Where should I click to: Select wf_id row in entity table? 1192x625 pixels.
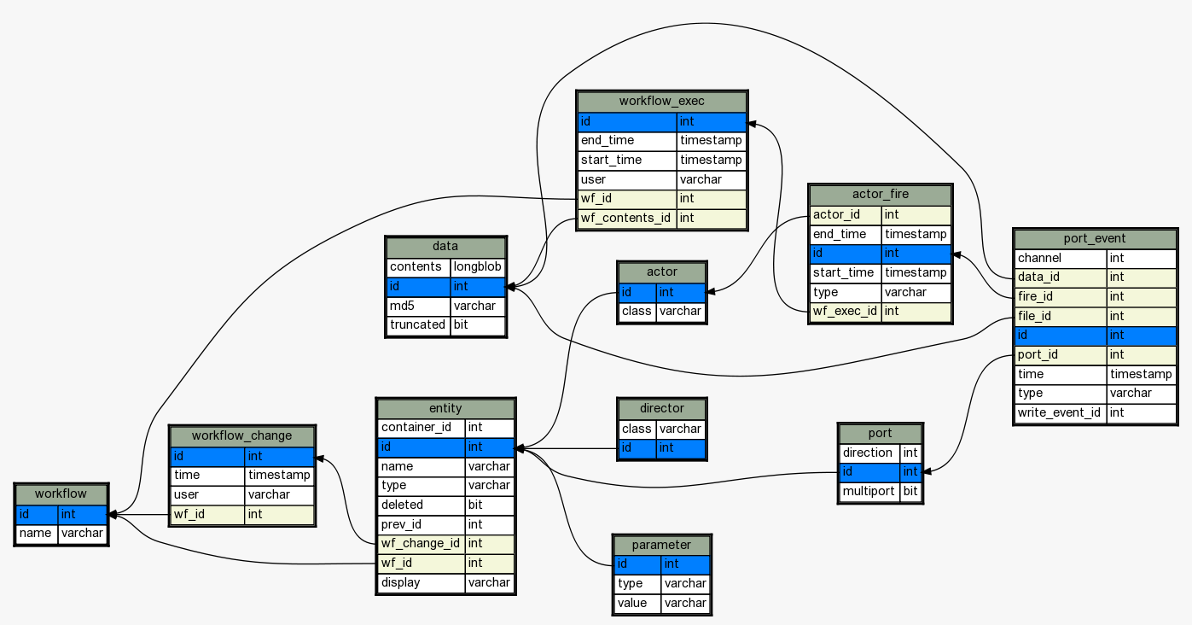[445, 564]
